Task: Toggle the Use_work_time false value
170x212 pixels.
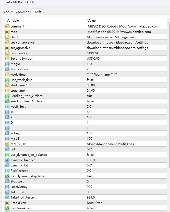Action: click(x=90, y=80)
